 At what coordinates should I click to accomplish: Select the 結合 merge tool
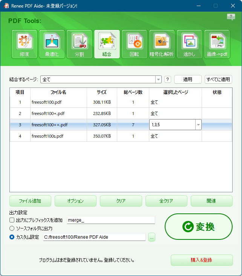pyautogui.click(x=107, y=44)
